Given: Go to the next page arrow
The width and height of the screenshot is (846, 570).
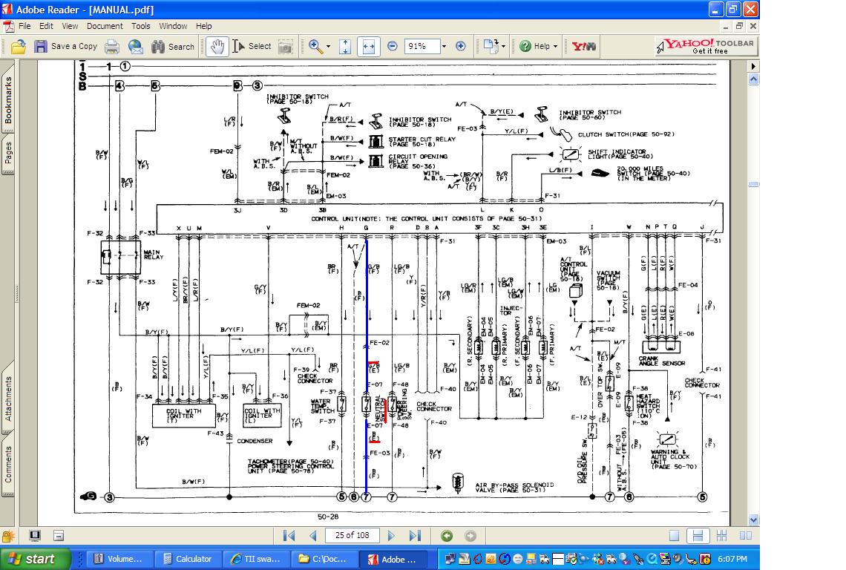Looking at the screenshot, I should pos(391,535).
